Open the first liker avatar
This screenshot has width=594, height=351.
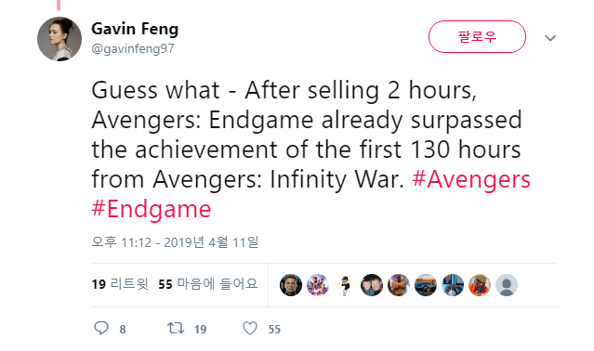(291, 285)
